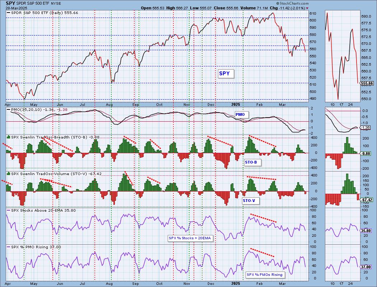The width and height of the screenshot is (377, 287).
Task: Click the 555.66 price tag on the right axis
Action: (x=367, y=83)
